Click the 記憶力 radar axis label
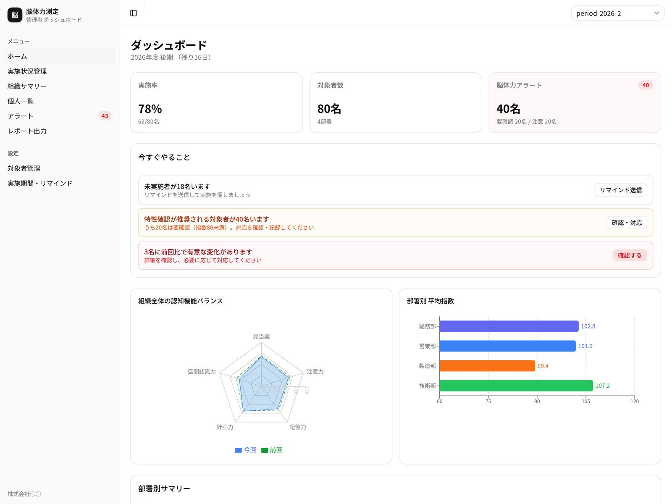The height and width of the screenshot is (504, 672). click(x=297, y=427)
